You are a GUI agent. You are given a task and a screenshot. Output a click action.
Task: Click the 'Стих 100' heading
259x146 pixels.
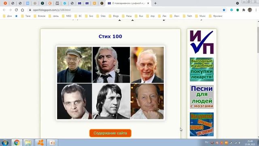tap(110, 36)
